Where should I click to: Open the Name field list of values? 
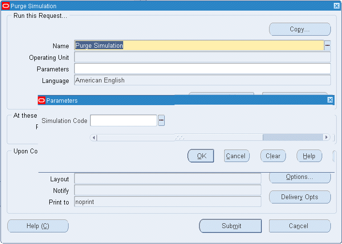[327, 45]
